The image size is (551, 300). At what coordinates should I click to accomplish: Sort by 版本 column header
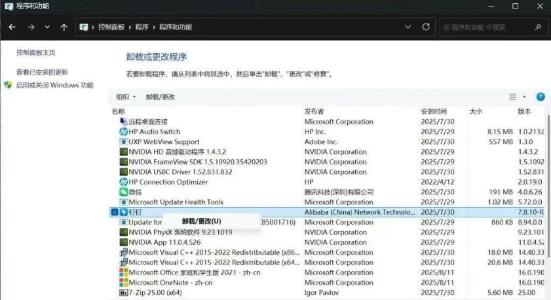(x=524, y=111)
